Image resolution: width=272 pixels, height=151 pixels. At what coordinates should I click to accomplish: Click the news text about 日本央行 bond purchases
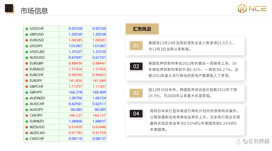pos(195,120)
